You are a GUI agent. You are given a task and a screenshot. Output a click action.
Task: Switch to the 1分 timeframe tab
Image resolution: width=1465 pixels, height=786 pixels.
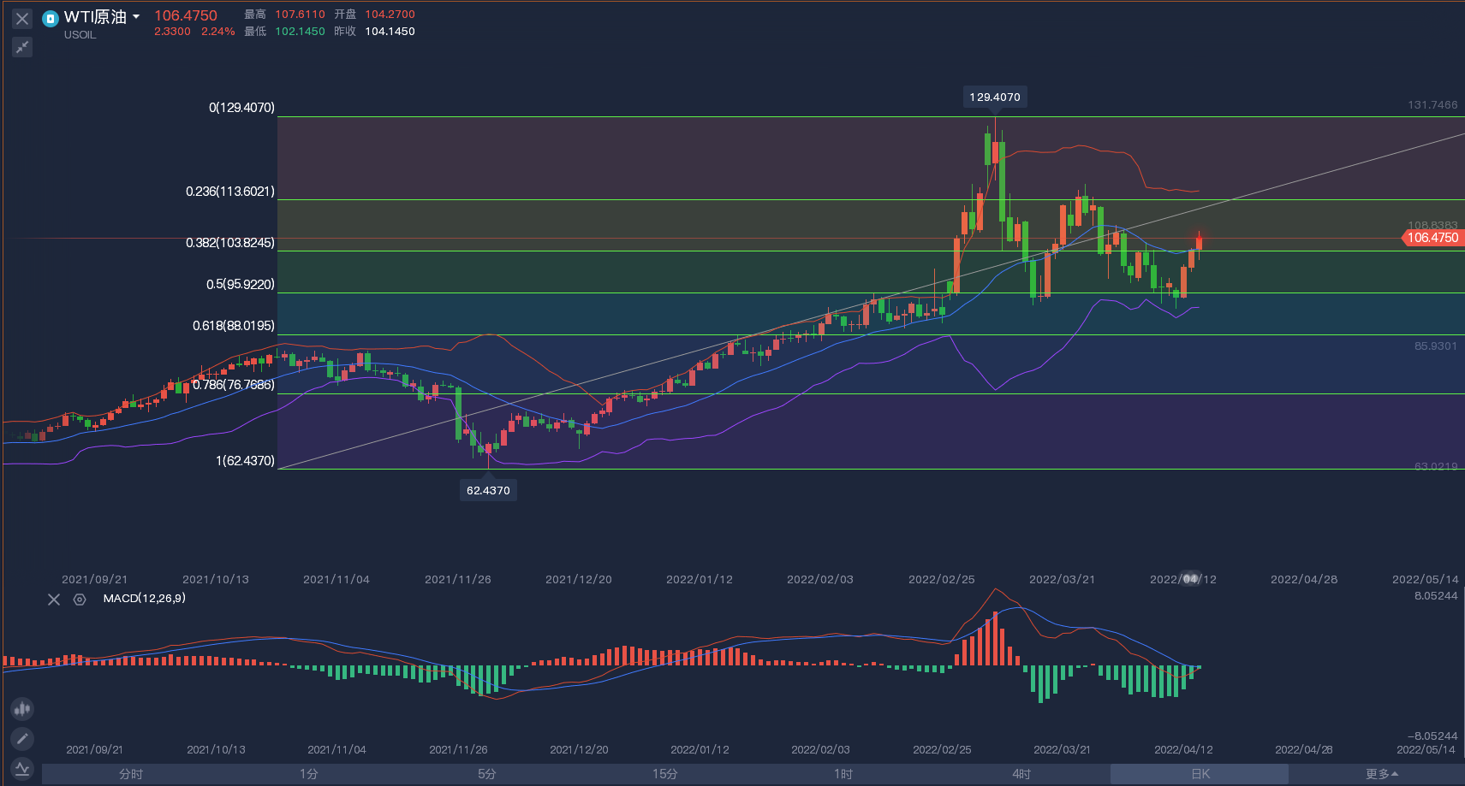click(x=309, y=774)
